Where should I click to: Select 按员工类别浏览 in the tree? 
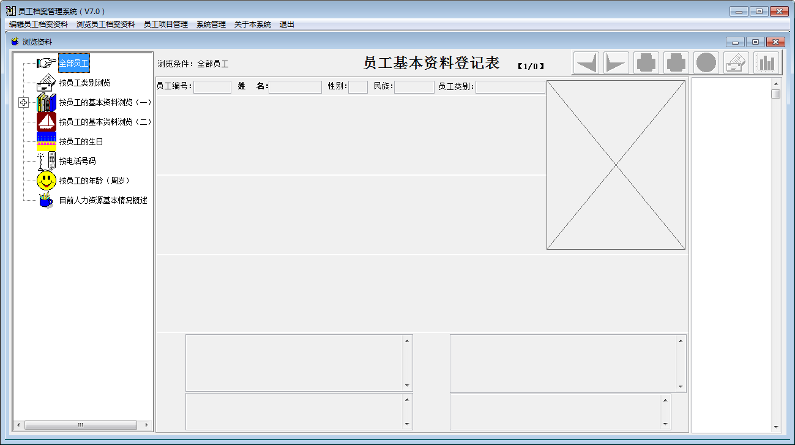click(x=85, y=83)
